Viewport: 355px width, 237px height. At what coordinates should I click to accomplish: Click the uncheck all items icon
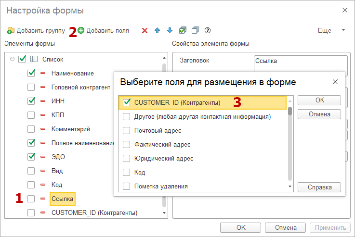(195, 31)
